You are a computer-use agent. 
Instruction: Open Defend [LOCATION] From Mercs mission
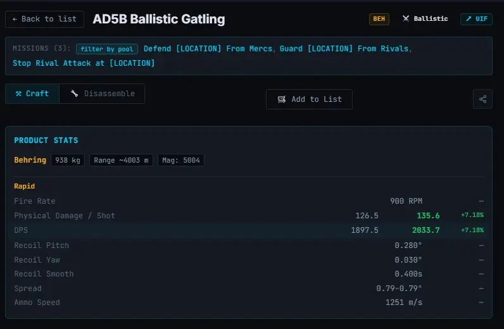(x=208, y=49)
